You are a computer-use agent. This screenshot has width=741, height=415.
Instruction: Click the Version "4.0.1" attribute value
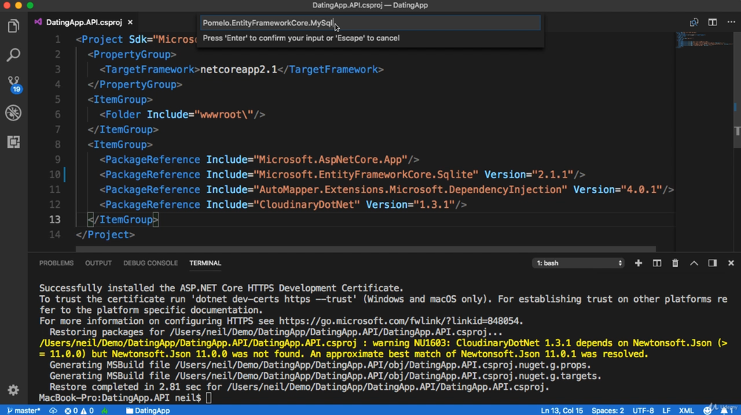641,189
